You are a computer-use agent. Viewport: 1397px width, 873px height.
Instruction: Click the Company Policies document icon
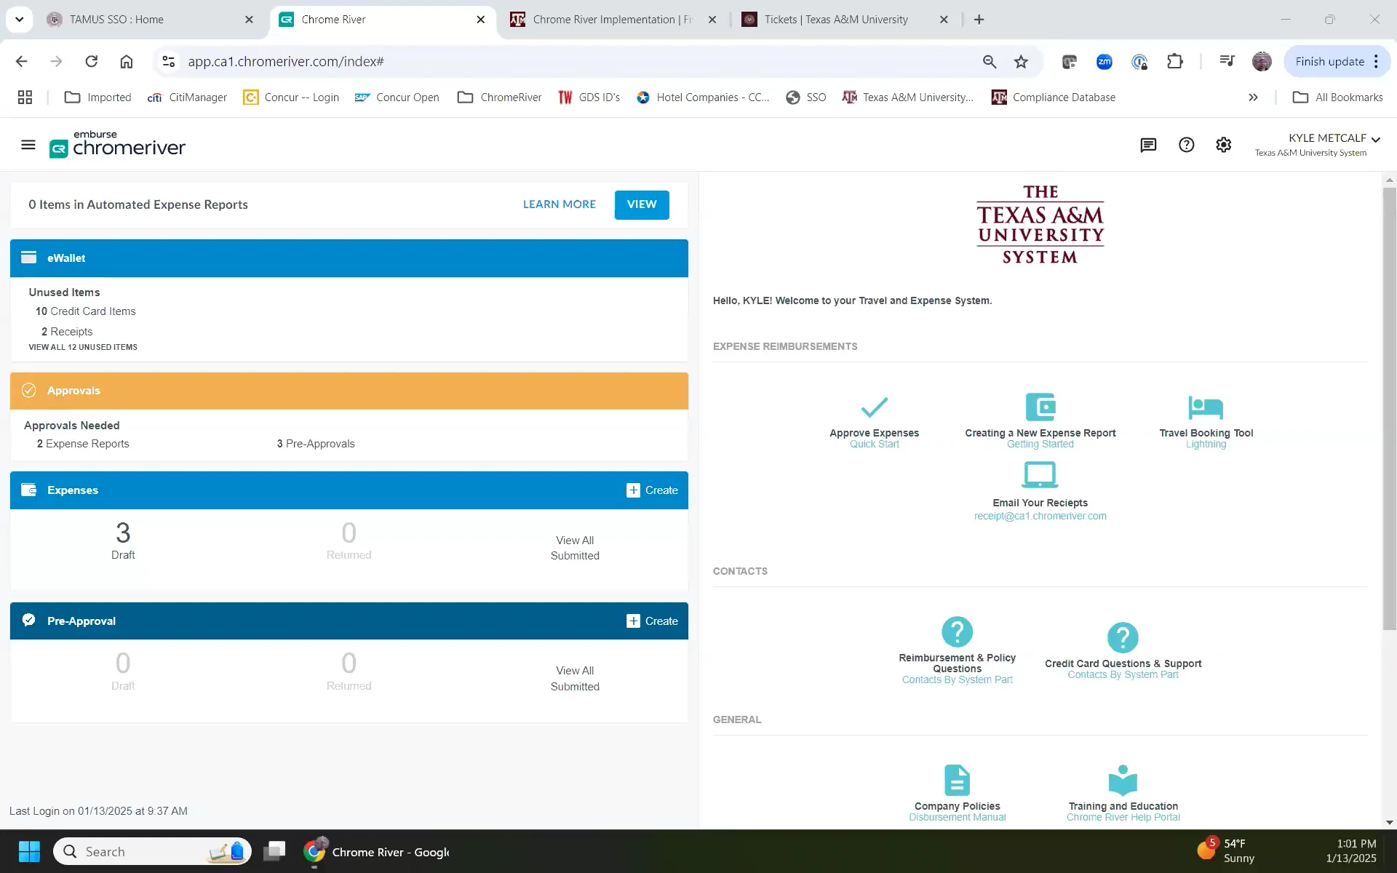point(957,780)
